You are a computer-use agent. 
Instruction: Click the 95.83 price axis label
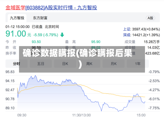[x=10, y=72]
